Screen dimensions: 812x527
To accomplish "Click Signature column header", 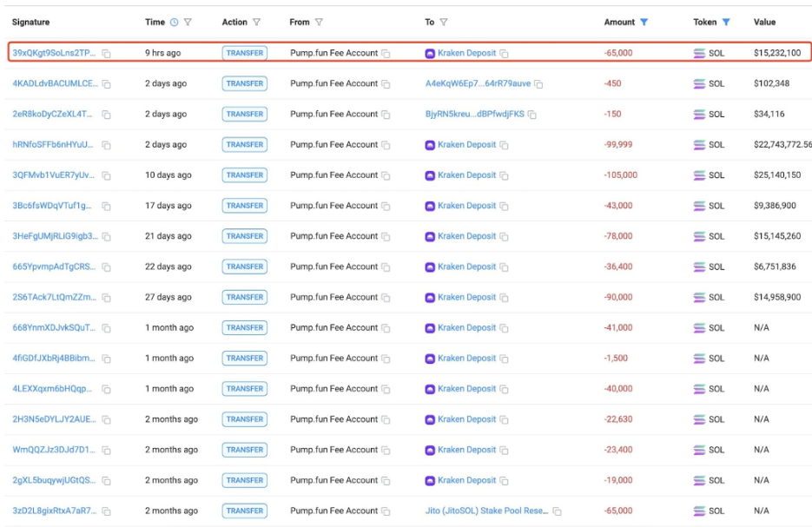I will 31,23.
